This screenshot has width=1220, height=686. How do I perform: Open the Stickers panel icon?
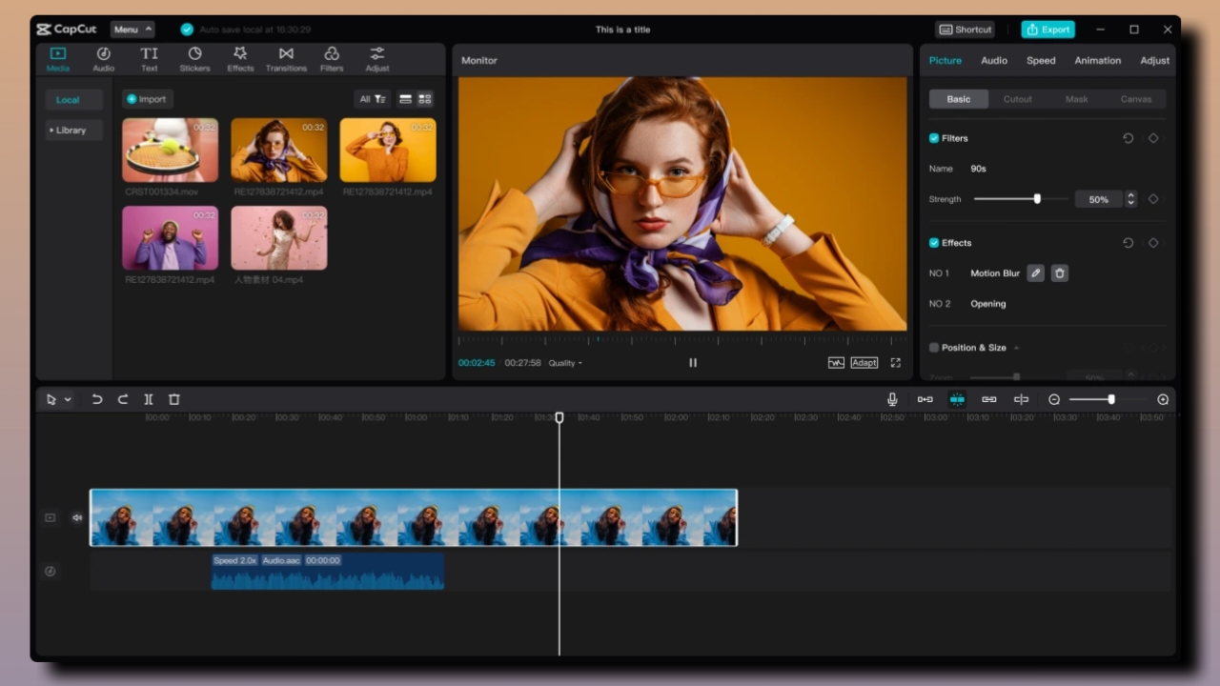click(194, 59)
